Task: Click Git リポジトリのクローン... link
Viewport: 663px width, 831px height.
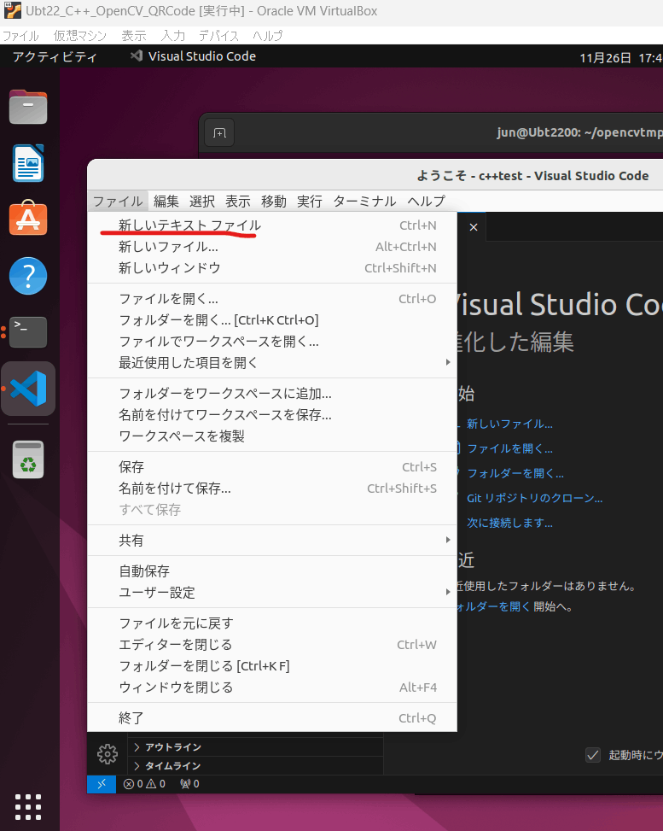Action: point(534,498)
